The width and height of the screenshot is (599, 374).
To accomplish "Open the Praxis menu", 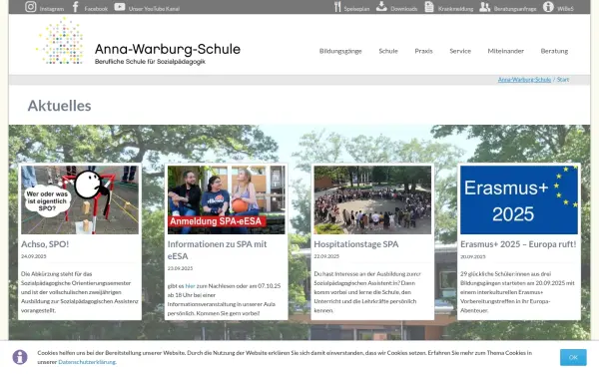I will pyautogui.click(x=423, y=51).
